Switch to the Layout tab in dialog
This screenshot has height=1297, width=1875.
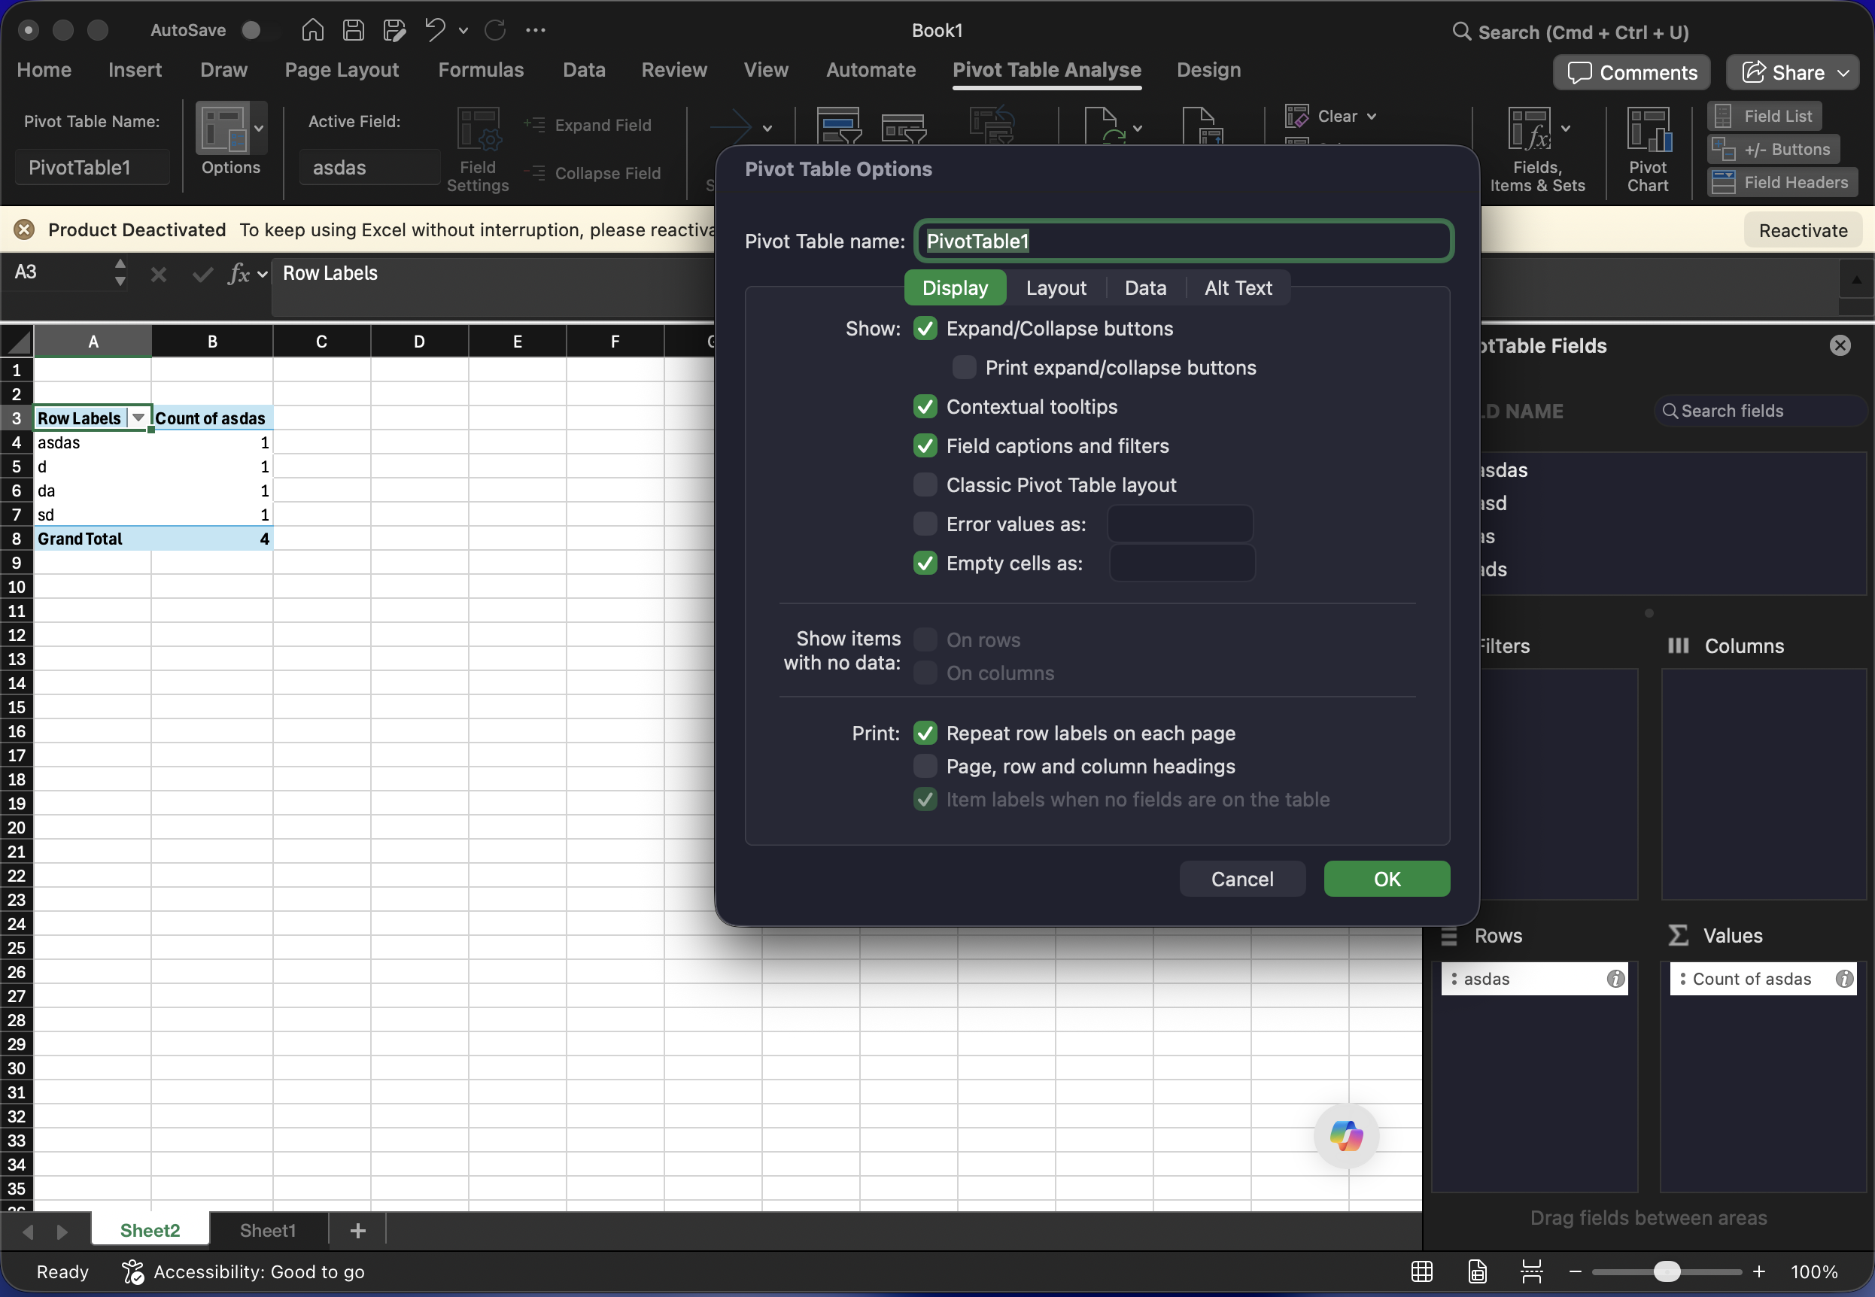point(1056,287)
